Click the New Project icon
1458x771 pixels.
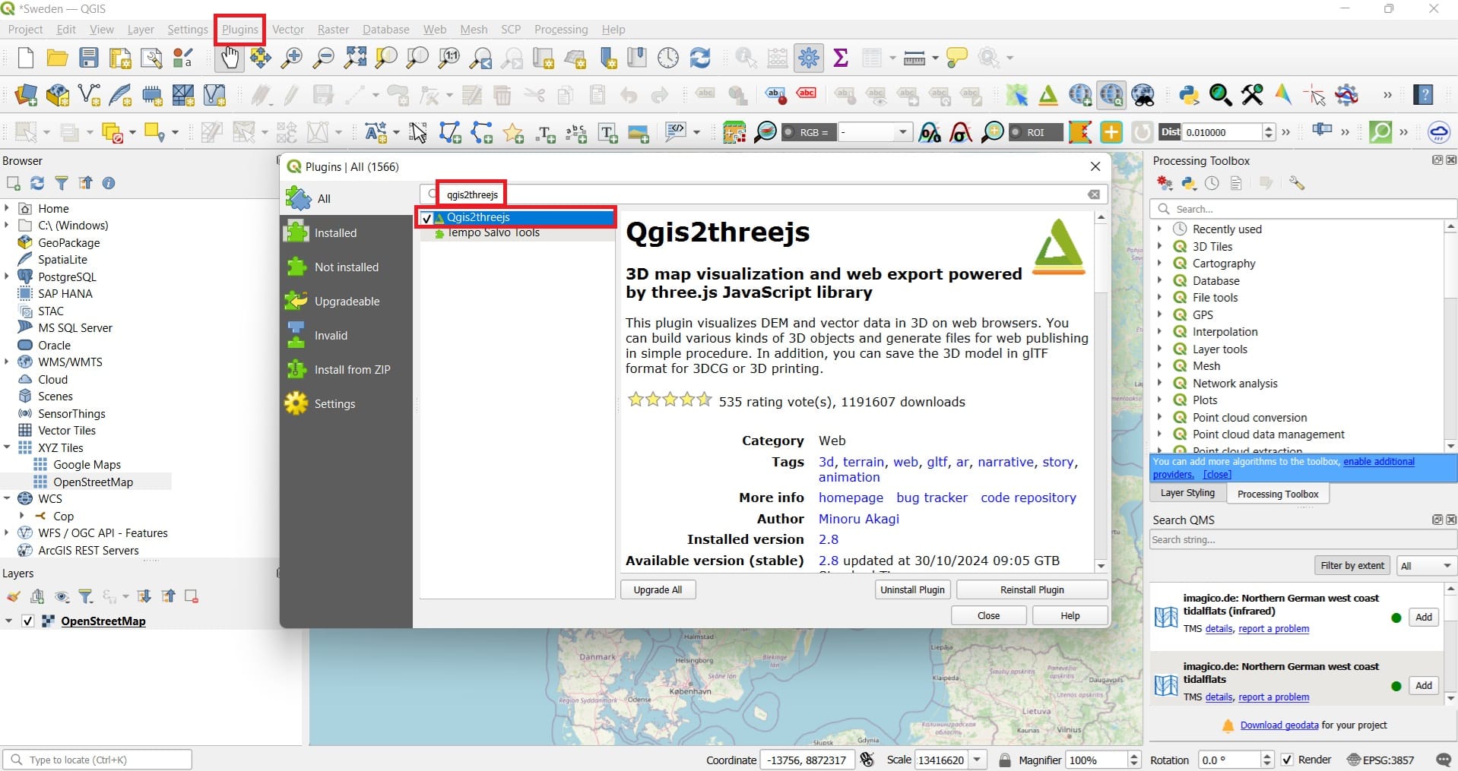(x=25, y=58)
